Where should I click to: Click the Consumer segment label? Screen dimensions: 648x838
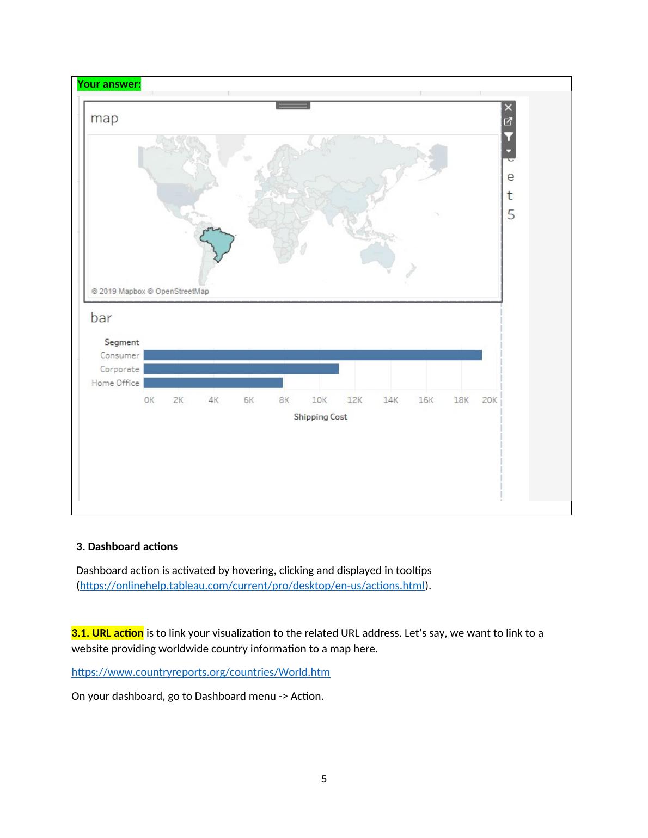coord(120,355)
